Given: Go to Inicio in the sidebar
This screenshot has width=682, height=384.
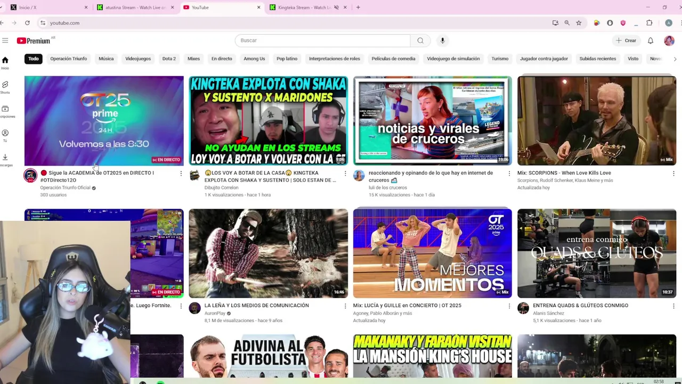Looking at the screenshot, I should [x=5, y=63].
